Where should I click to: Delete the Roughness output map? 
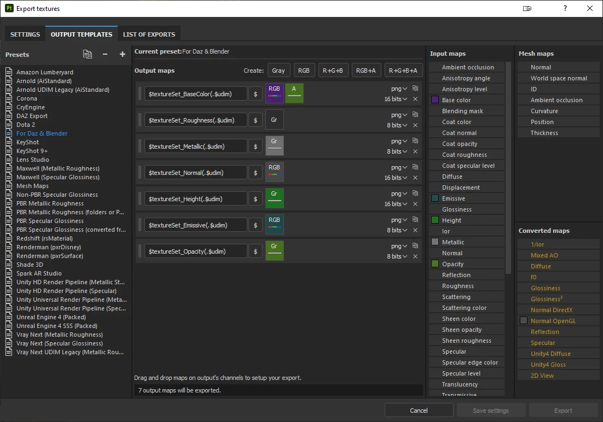click(415, 125)
